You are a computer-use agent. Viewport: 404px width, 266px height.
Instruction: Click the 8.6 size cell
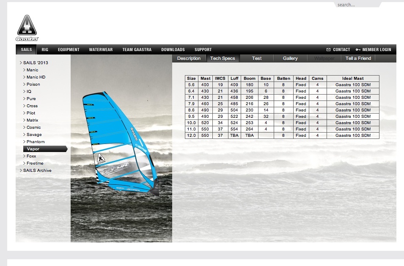click(192, 110)
